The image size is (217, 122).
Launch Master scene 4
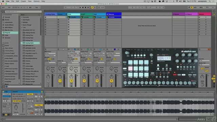199,24
